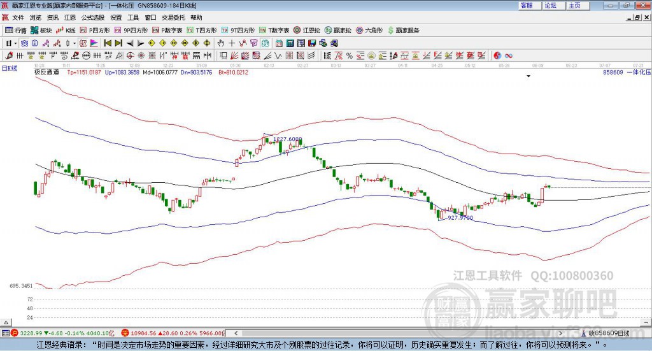The height and width of the screenshot is (351, 652).
Task: Open the calendar icon in toolbar
Action: pyautogui.click(x=279, y=43)
